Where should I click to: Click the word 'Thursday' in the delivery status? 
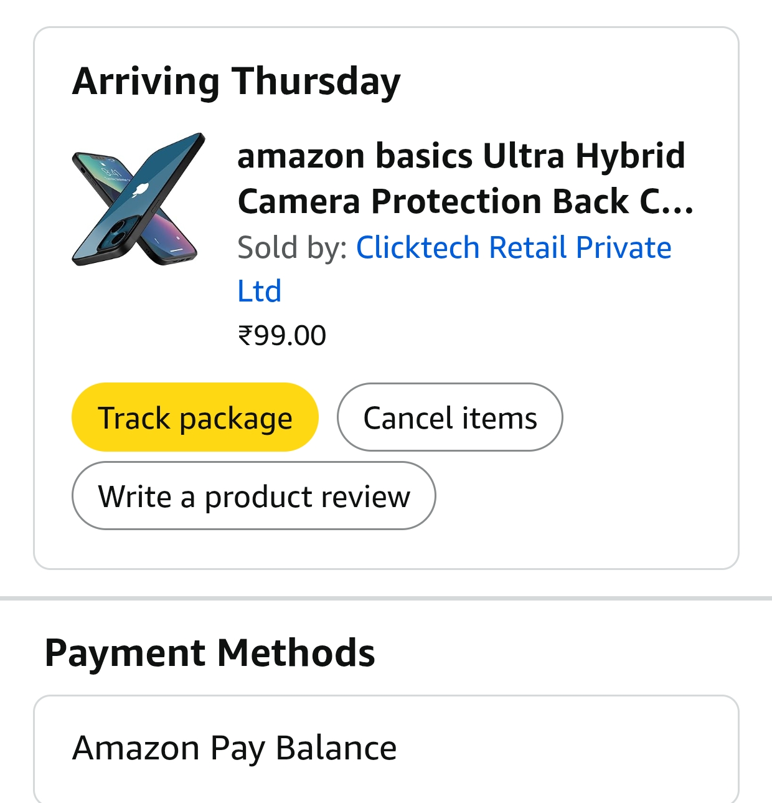pos(316,82)
